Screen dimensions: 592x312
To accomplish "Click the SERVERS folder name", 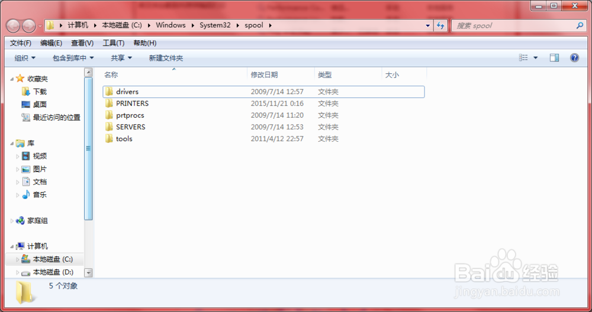I will point(131,126).
